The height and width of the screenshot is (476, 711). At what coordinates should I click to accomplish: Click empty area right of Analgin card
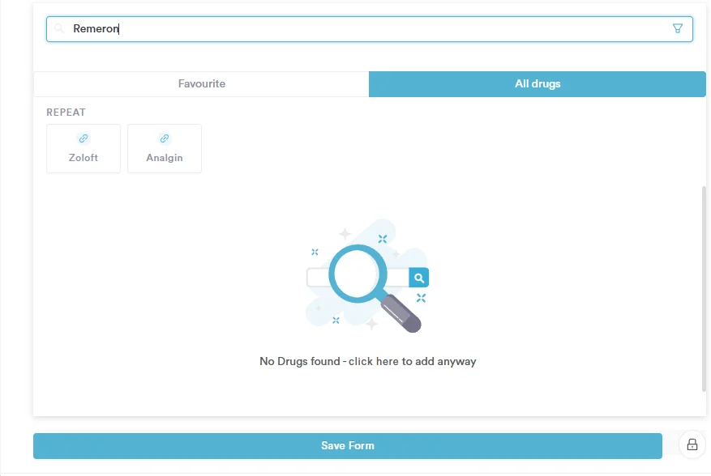pyautogui.click(x=446, y=149)
